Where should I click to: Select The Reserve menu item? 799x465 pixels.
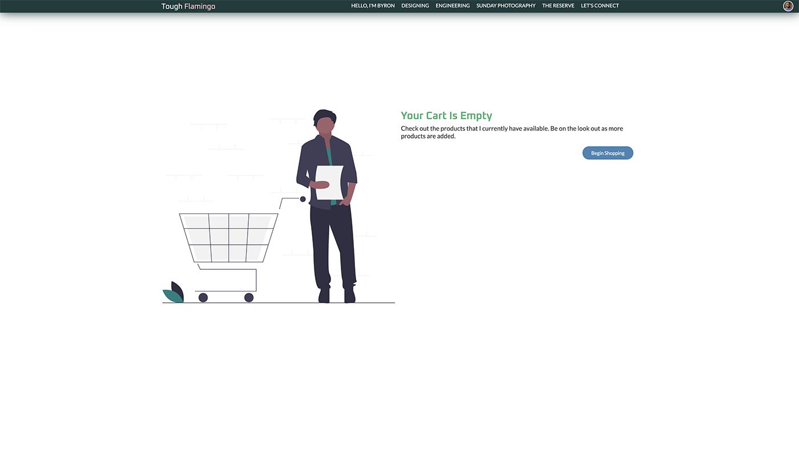pyautogui.click(x=558, y=6)
